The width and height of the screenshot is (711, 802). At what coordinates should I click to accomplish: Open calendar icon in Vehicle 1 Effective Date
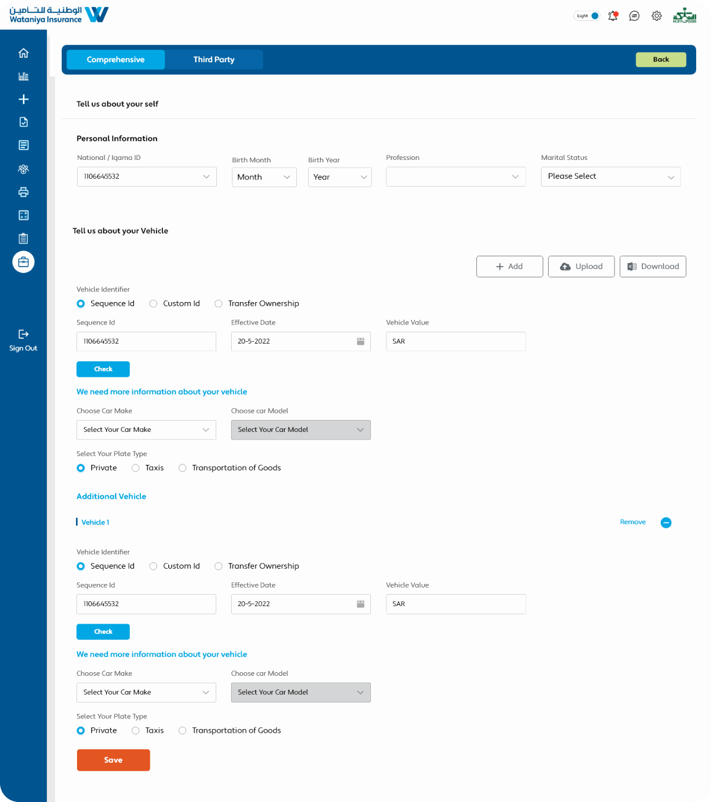coord(360,604)
